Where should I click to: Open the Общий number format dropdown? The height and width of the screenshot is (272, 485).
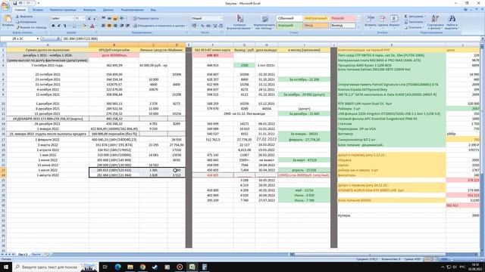tap(221, 18)
